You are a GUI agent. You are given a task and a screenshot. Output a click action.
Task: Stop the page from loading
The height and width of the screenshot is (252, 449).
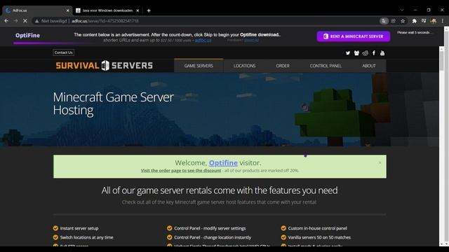pos(25,21)
